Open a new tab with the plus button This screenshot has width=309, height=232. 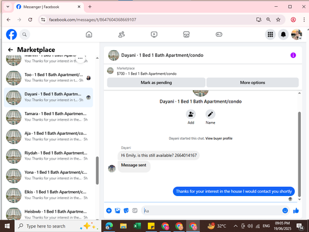point(90,7)
